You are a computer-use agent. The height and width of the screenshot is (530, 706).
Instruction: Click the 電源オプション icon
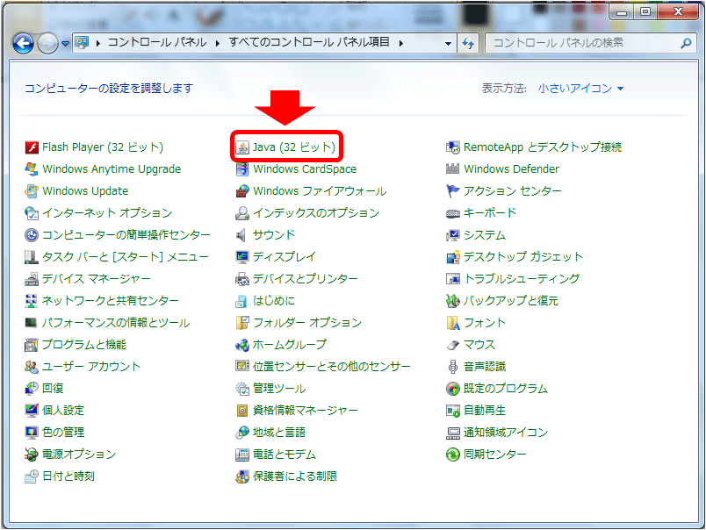pyautogui.click(x=32, y=455)
